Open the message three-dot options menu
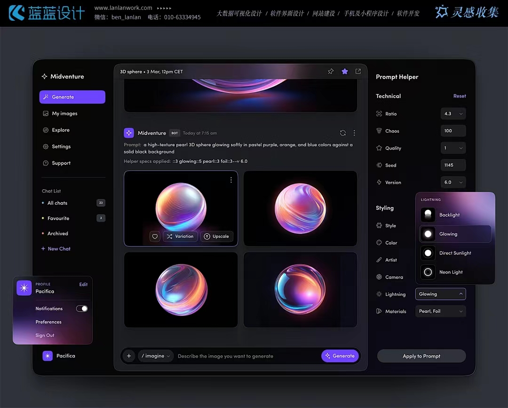 point(354,133)
